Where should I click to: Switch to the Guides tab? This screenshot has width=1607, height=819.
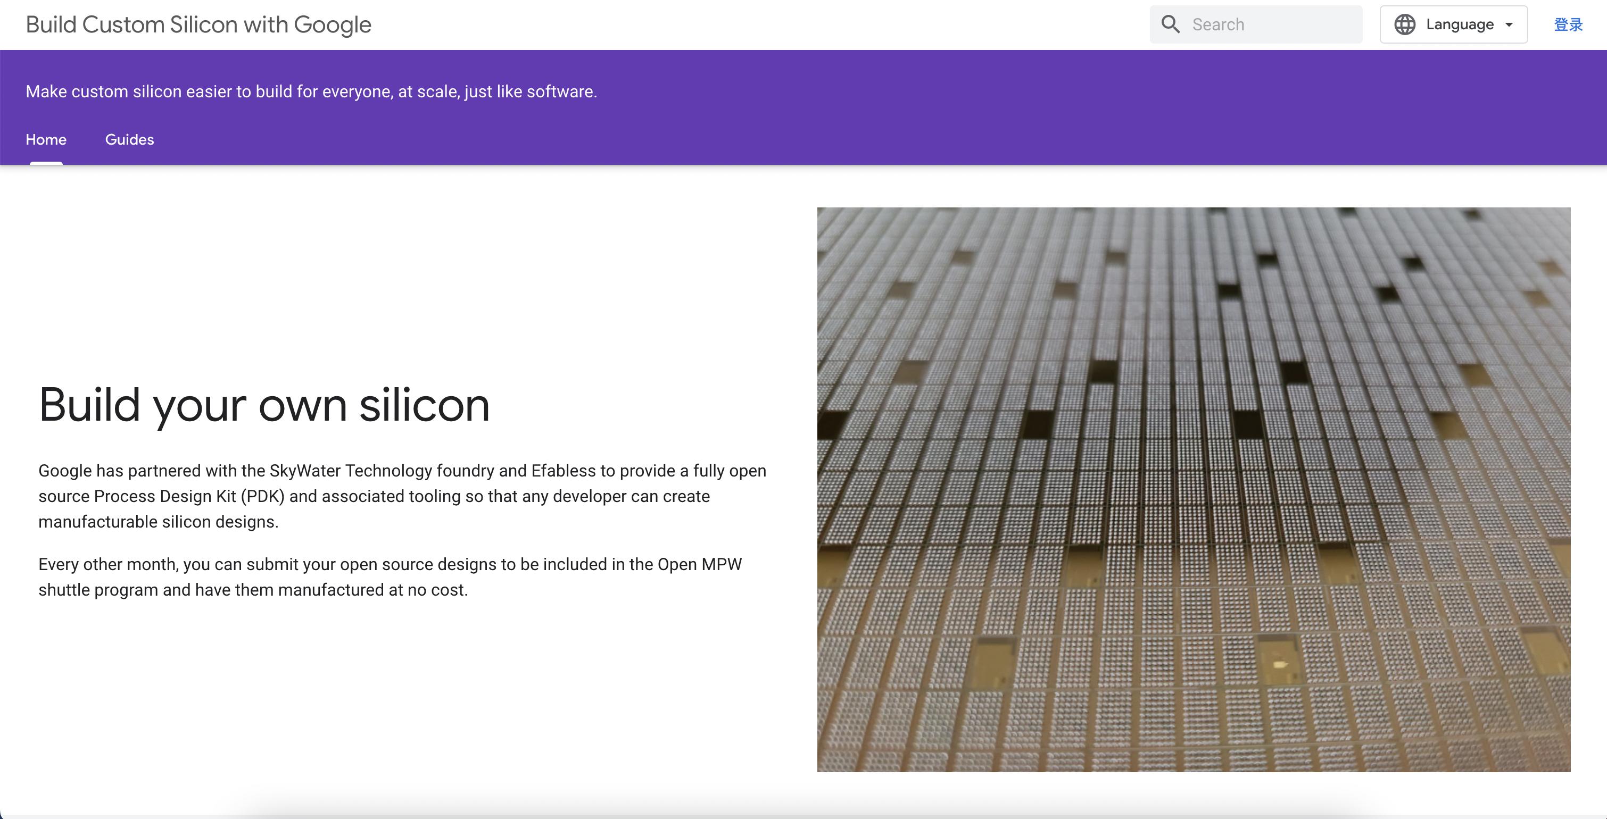pos(129,140)
